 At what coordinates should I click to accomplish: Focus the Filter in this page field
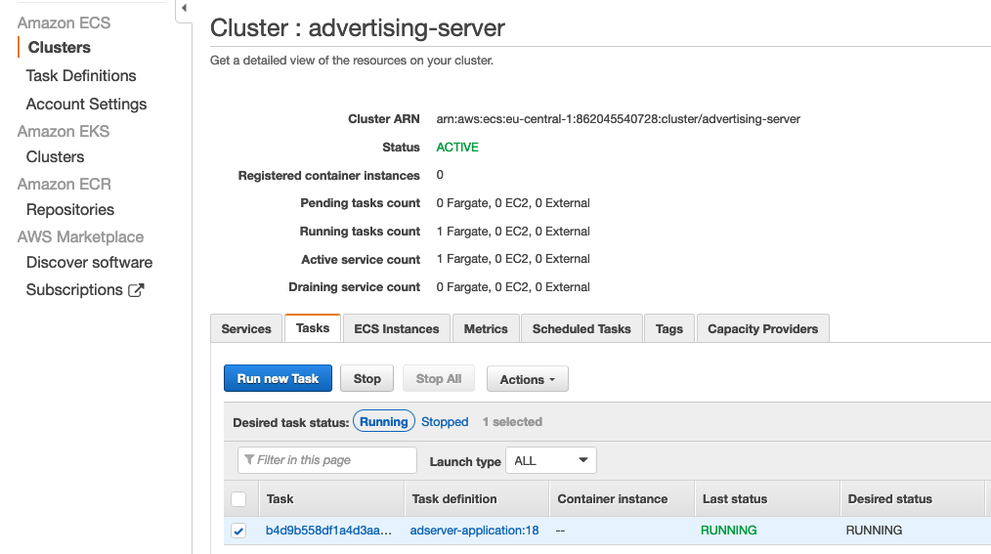tap(327, 460)
